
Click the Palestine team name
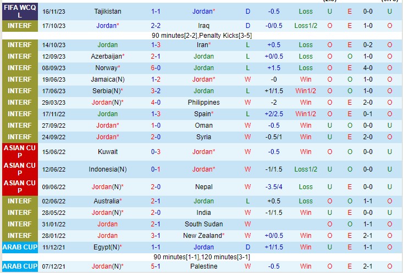coord(203,266)
